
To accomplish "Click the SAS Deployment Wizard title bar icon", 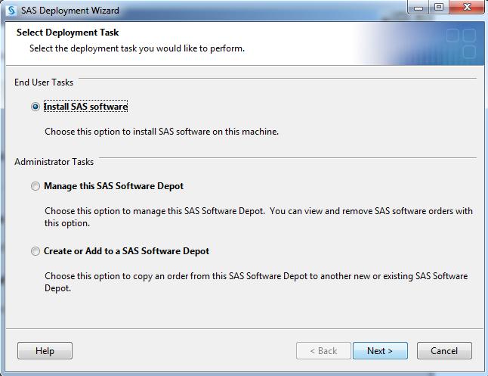I will pyautogui.click(x=11, y=11).
